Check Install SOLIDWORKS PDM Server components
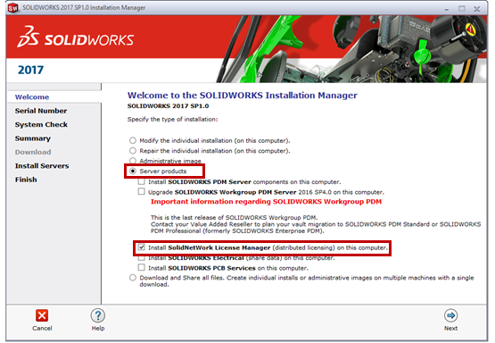Viewport: 495px width, 343px height. click(142, 181)
